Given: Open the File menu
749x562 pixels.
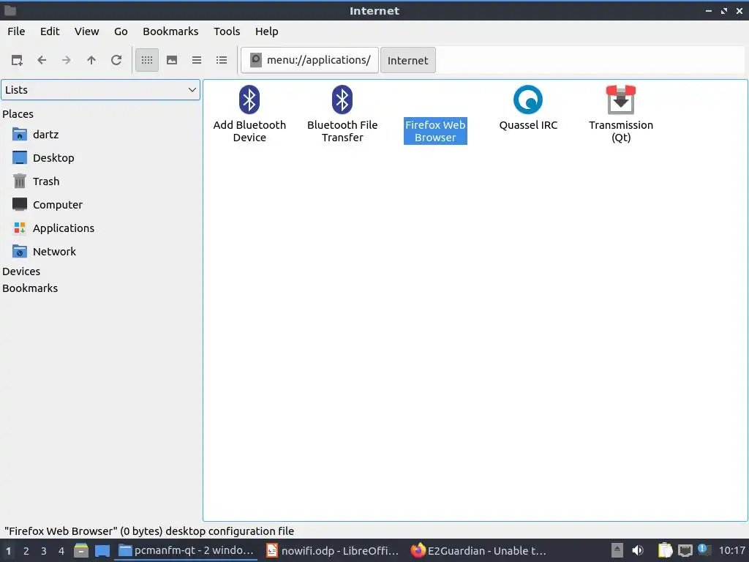Looking at the screenshot, I should 16,31.
